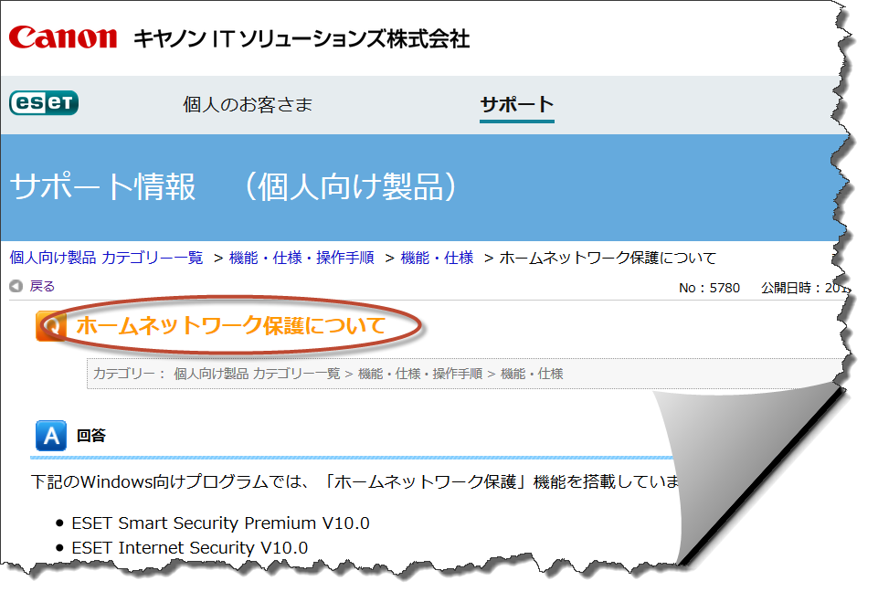Click キヤノン IT ソリューションズ株式会社 company name

(x=301, y=38)
